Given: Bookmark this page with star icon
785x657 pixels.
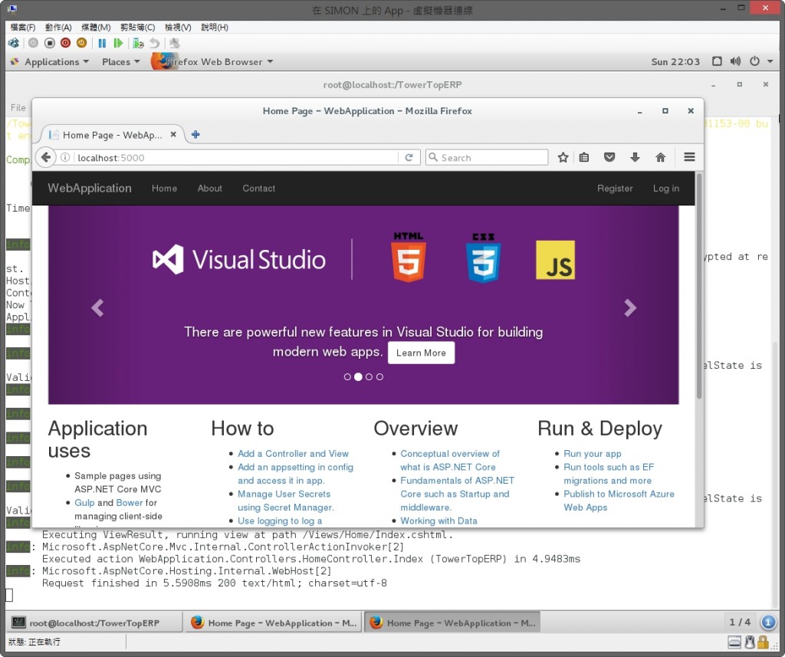Looking at the screenshot, I should point(563,157).
